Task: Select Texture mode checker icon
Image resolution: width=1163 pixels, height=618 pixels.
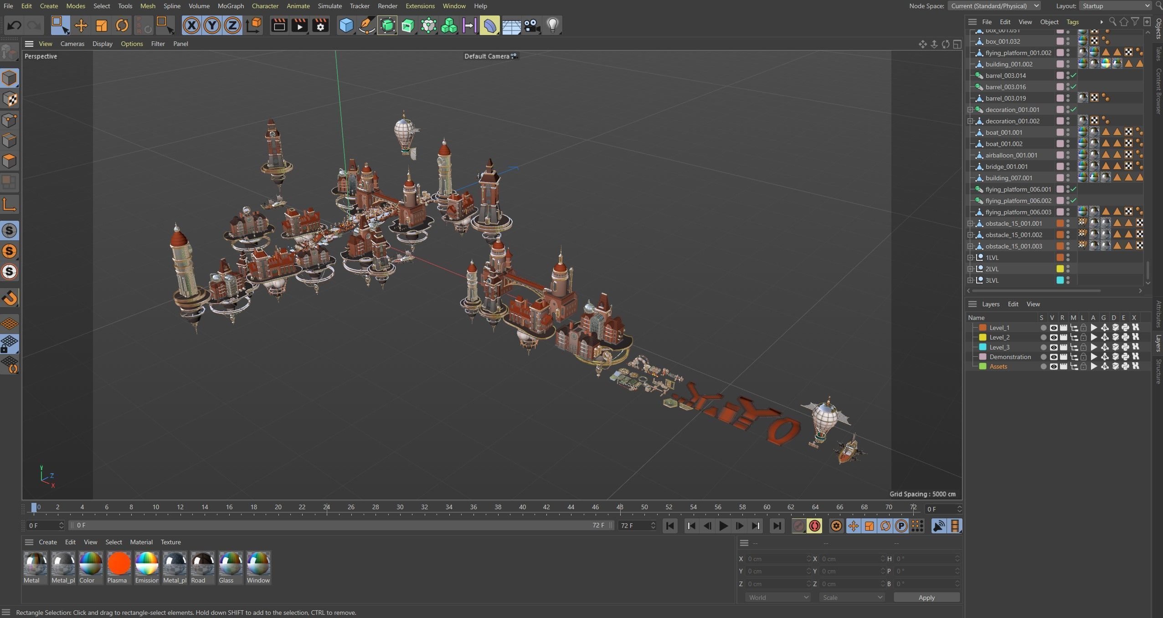Action: tap(10, 99)
